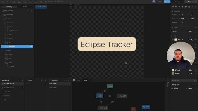Add a new animation with plus icon
The width and height of the screenshot is (198, 111).
(22, 80)
